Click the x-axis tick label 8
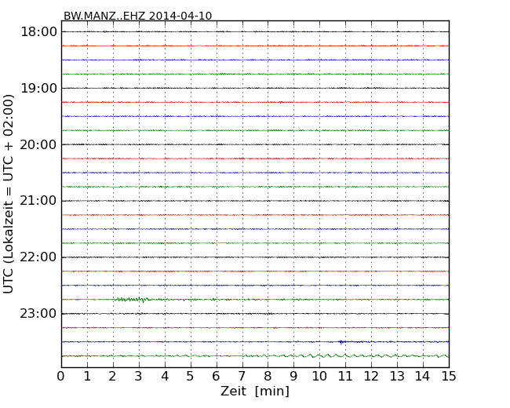 268,376
